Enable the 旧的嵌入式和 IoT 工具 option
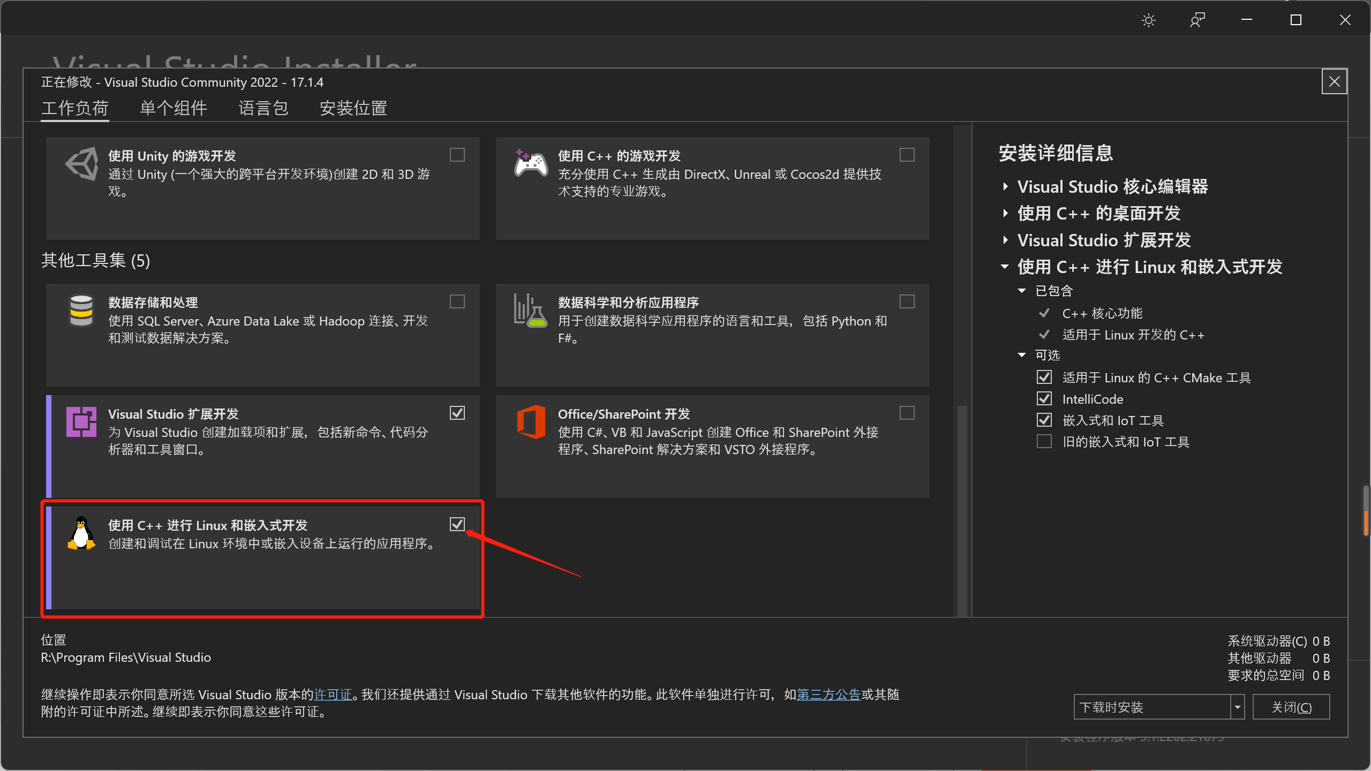Screen dimensions: 1371x771 pos(1044,441)
